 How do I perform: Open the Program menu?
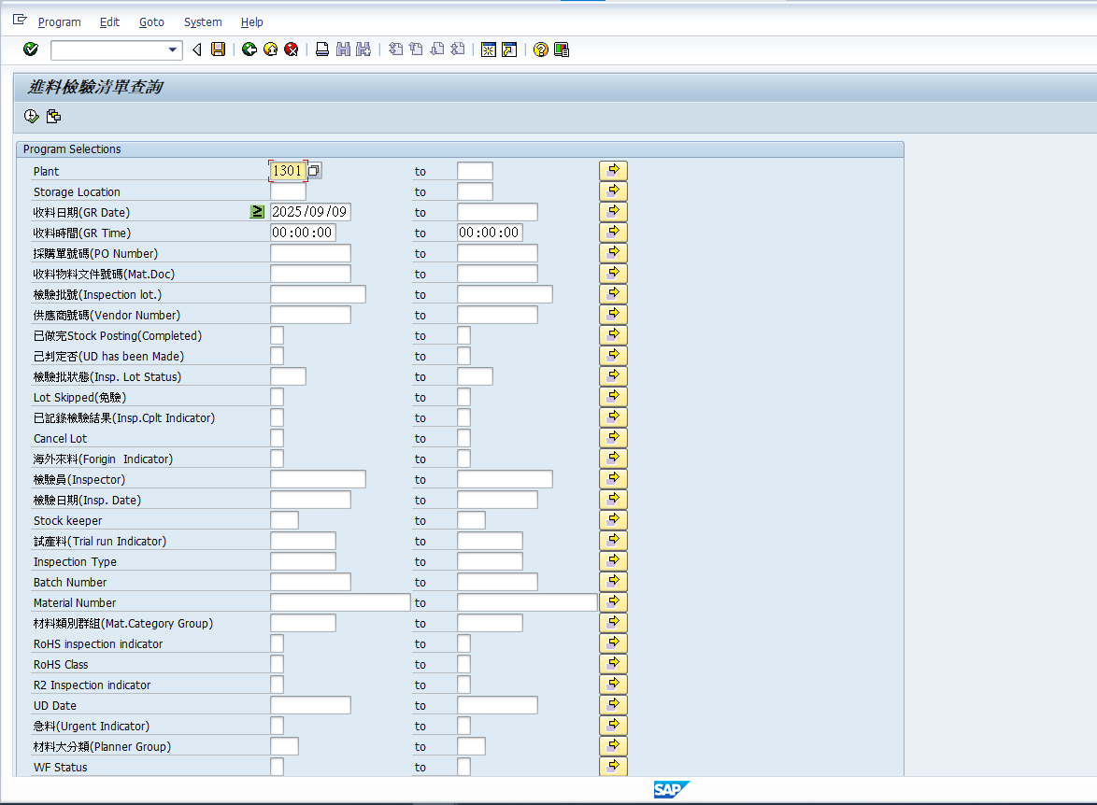[59, 21]
